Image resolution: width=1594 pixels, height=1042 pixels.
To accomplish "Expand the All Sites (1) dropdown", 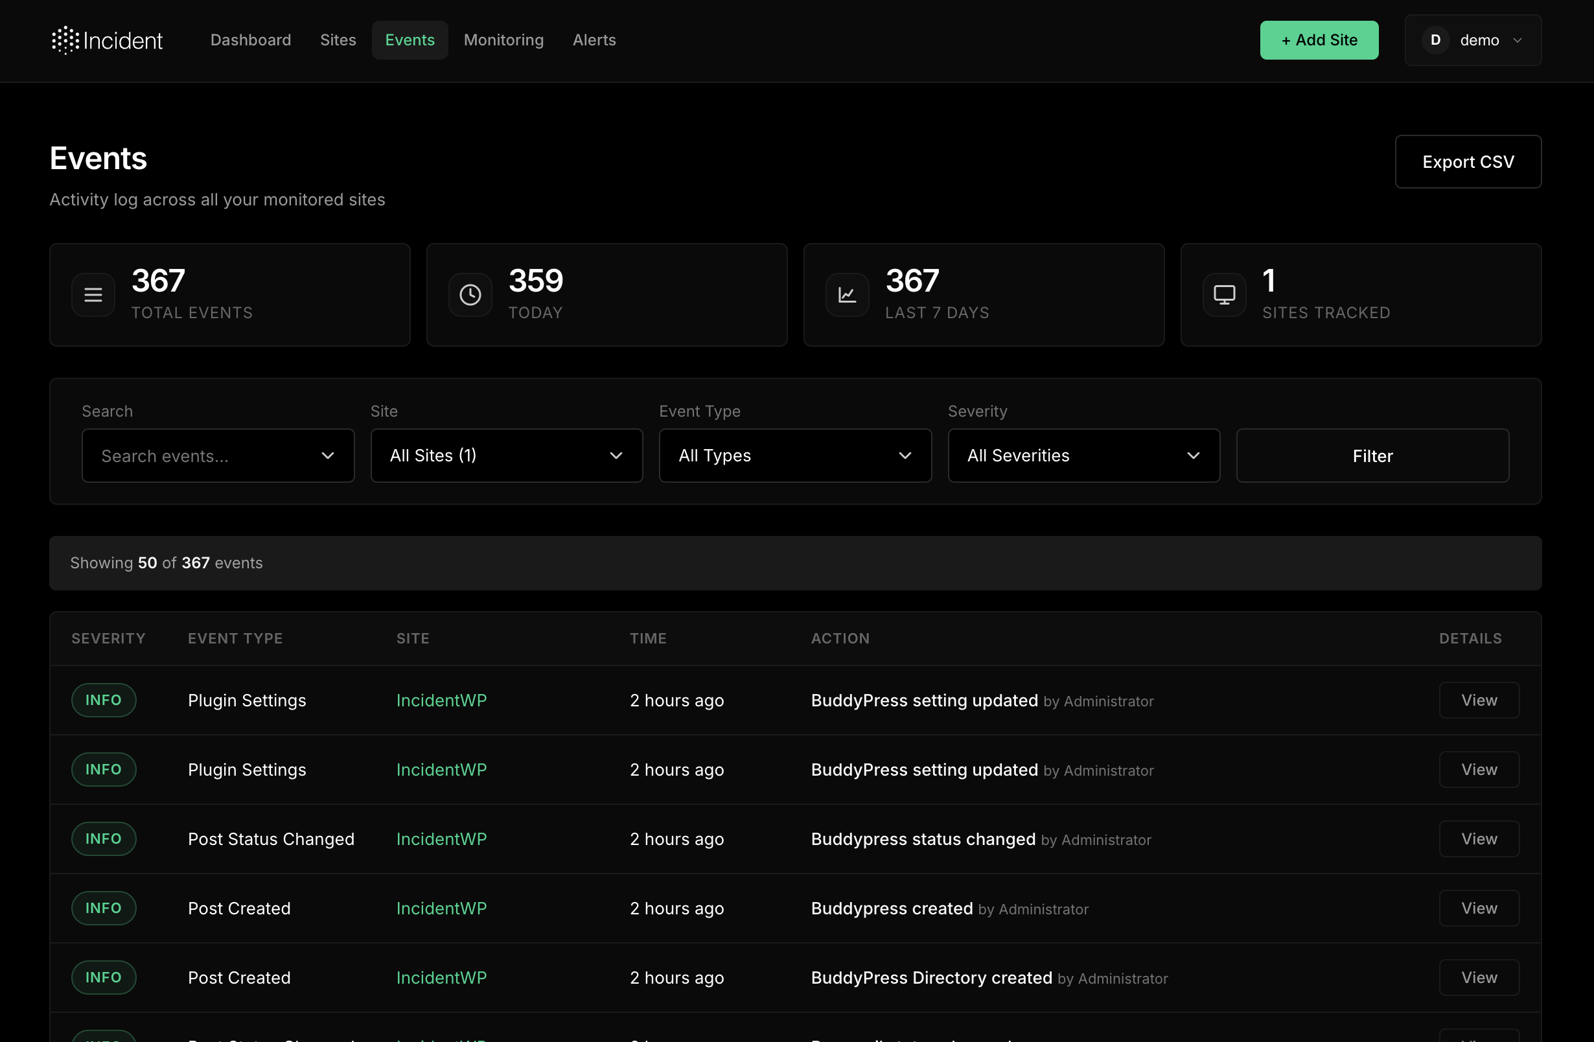I will pos(506,456).
